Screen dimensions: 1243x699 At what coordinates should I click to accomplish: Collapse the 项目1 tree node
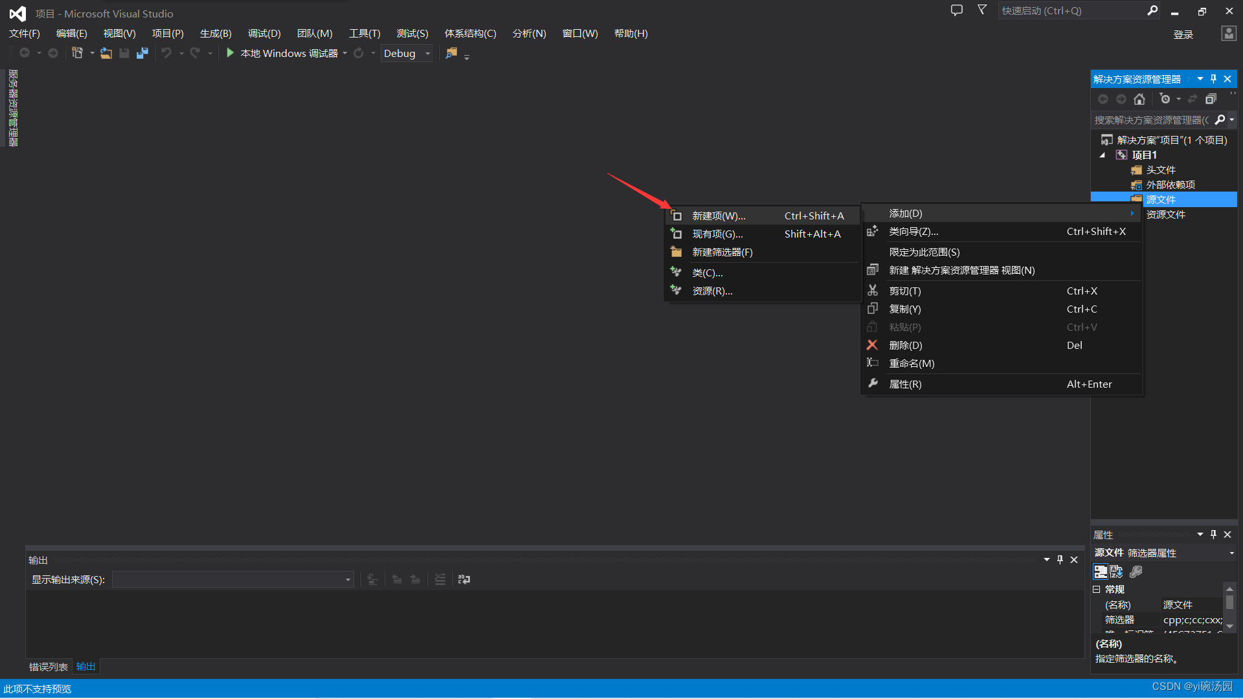pyautogui.click(x=1103, y=155)
